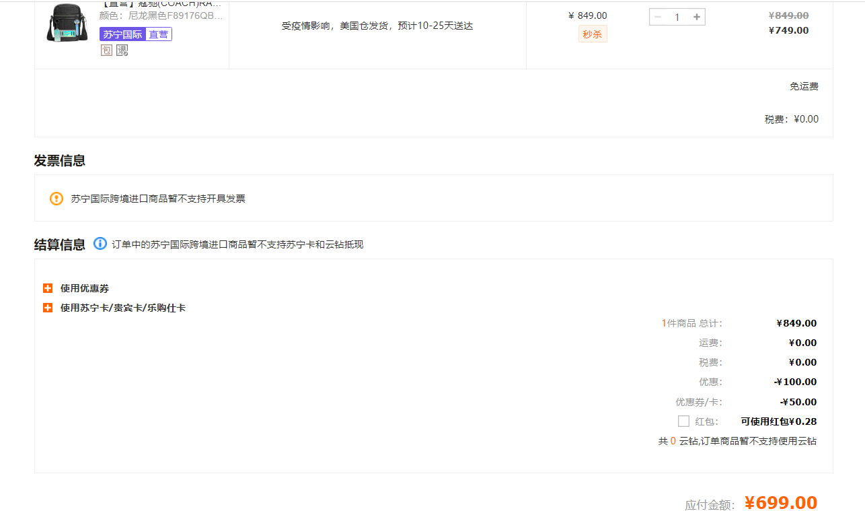
Task: Click the 秒杀 flash sale tag
Action: tap(593, 34)
